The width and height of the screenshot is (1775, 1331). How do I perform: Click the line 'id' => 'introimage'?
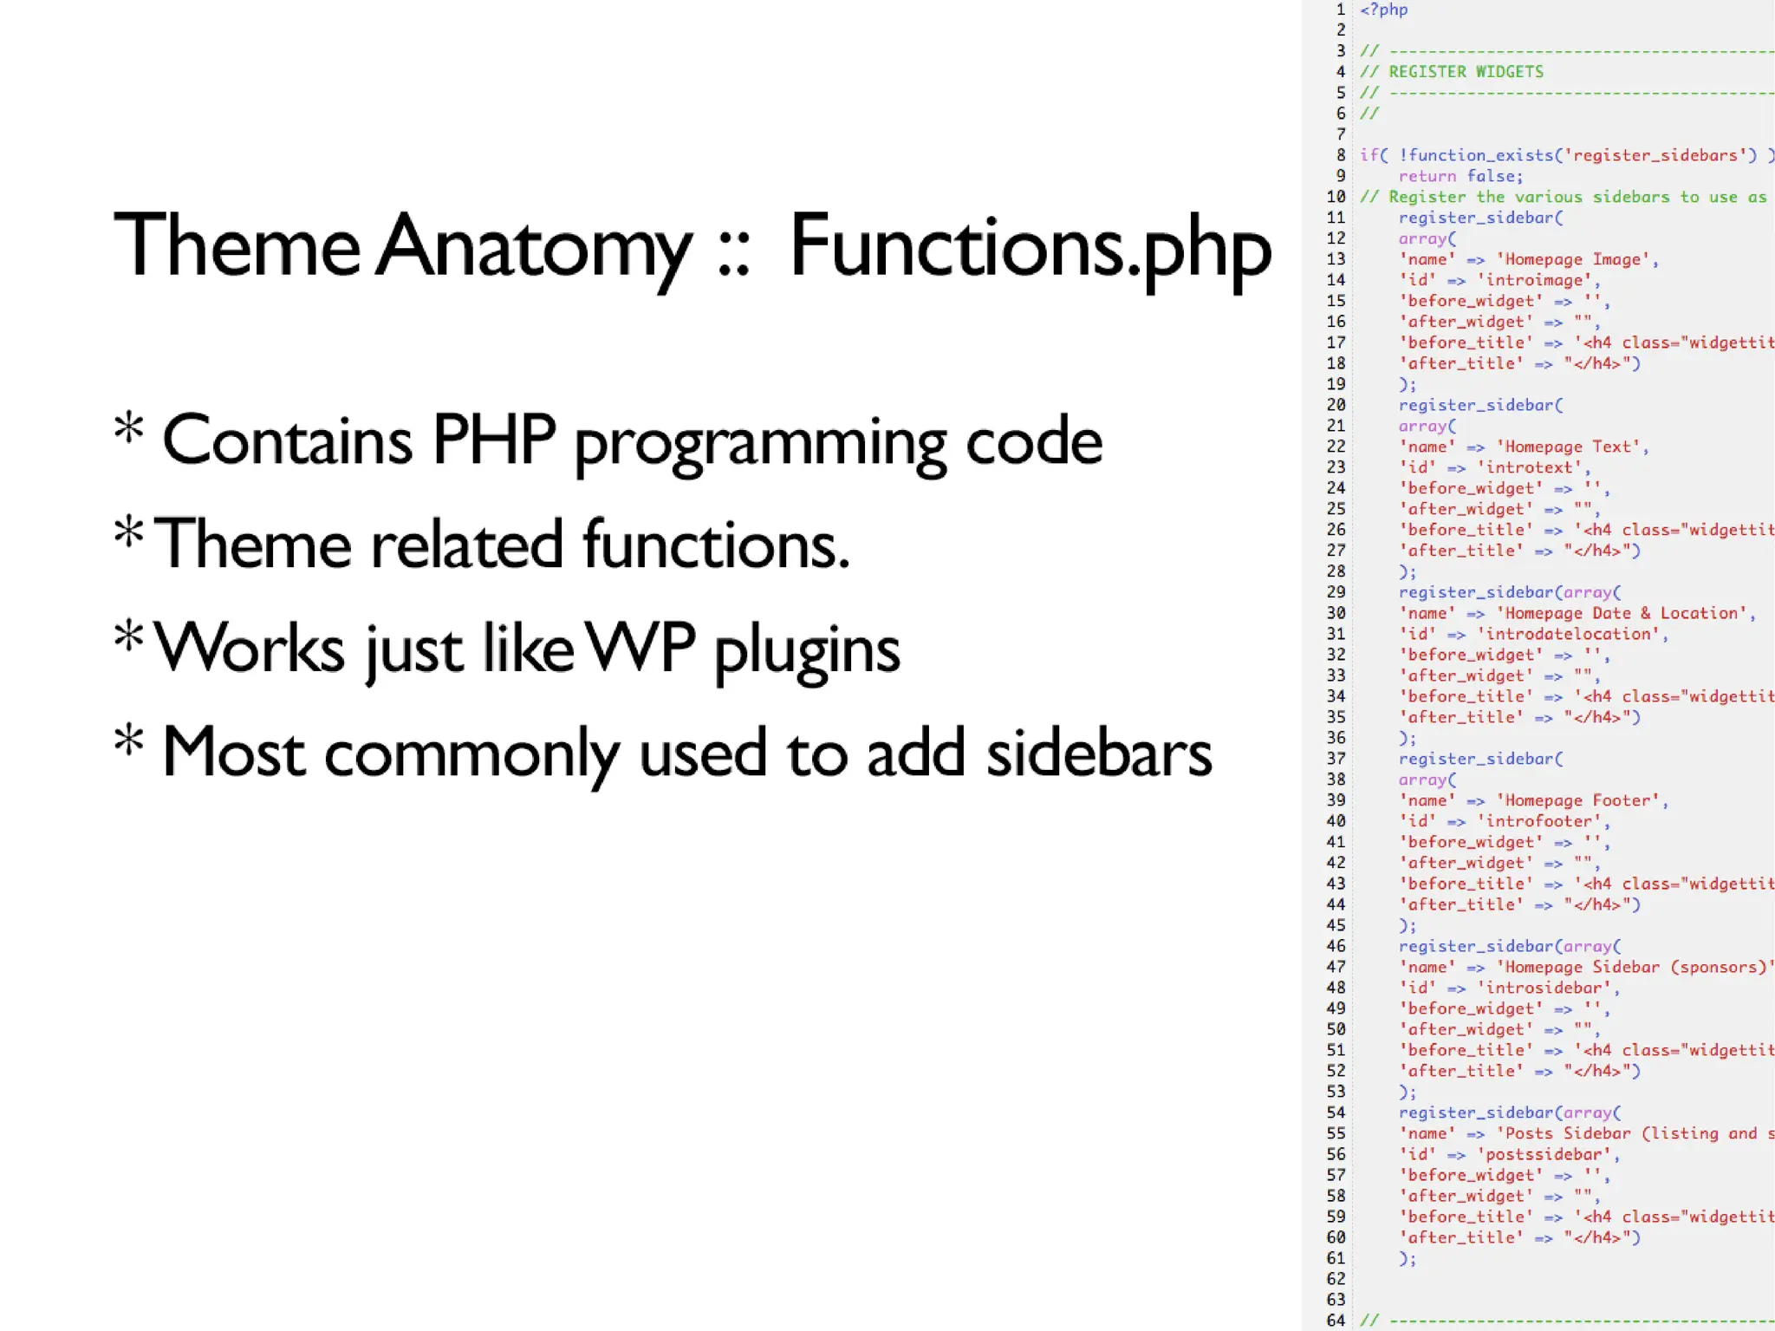(1499, 280)
